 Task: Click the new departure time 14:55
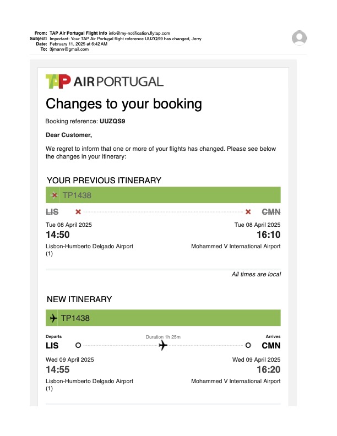click(58, 369)
